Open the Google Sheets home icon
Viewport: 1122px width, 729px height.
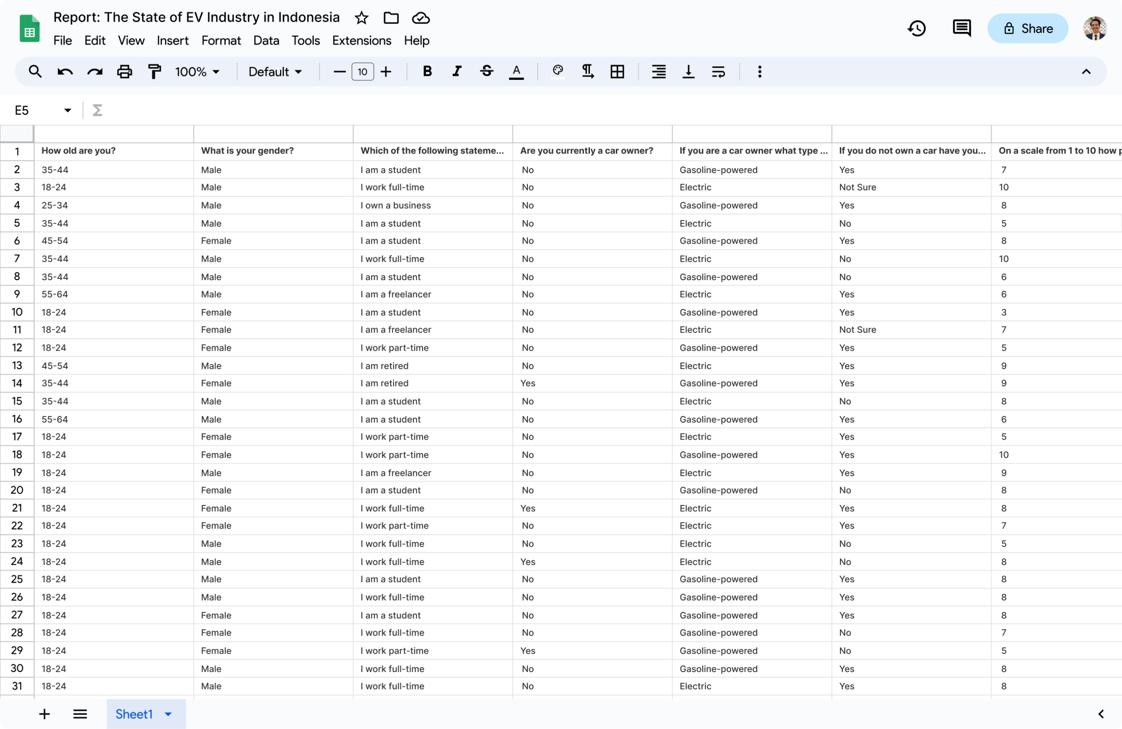(x=29, y=29)
